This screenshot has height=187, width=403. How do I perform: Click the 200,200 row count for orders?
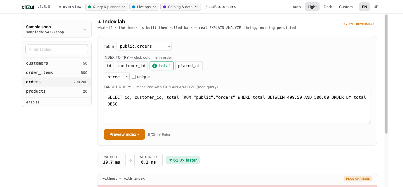80,82
